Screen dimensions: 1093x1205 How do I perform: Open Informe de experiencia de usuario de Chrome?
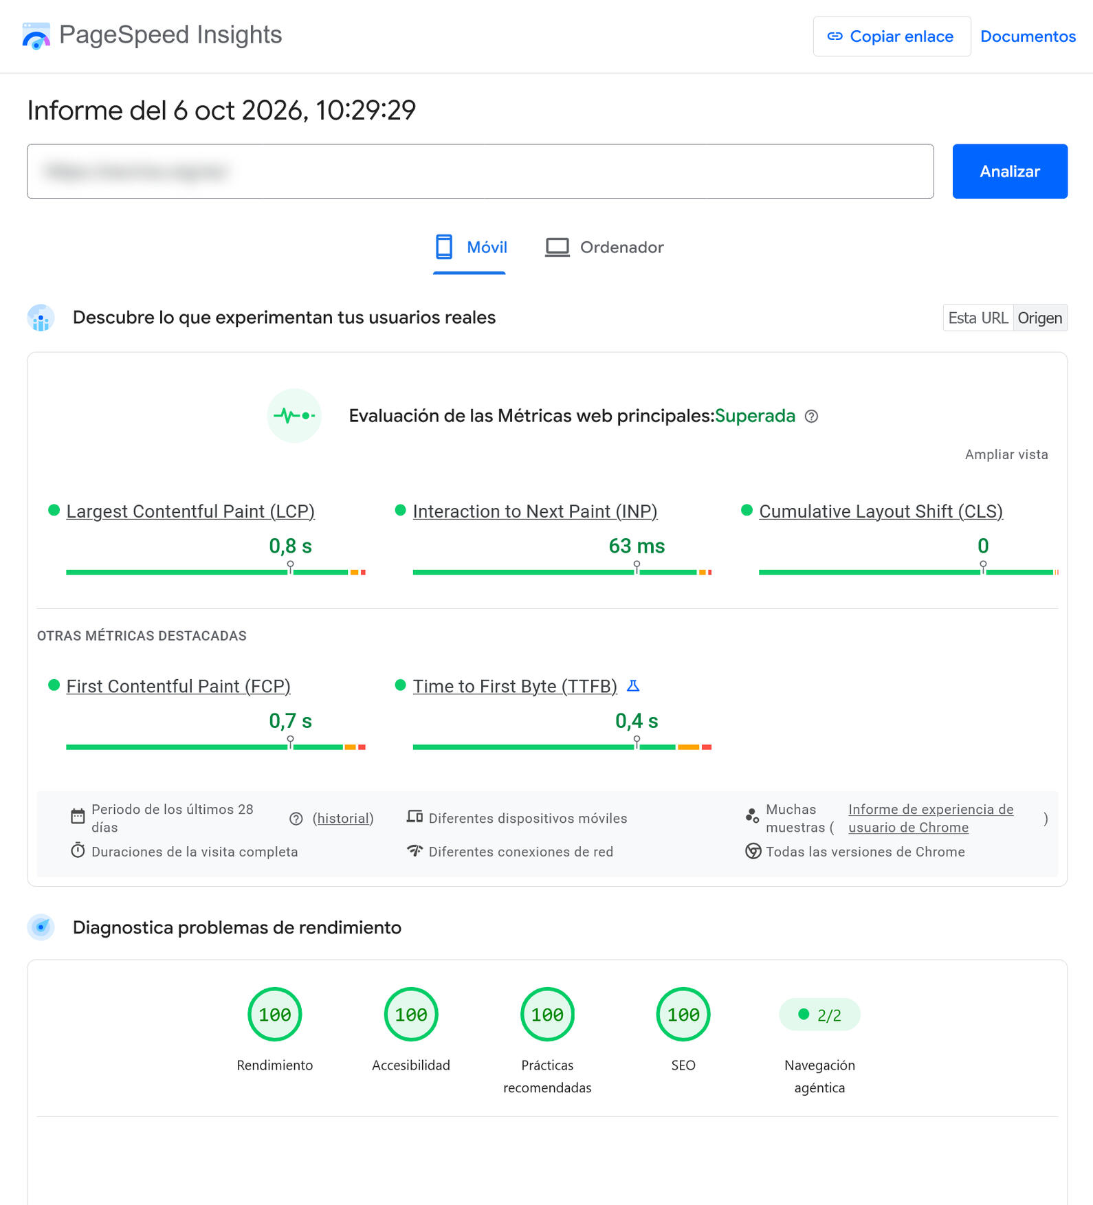coord(931,818)
